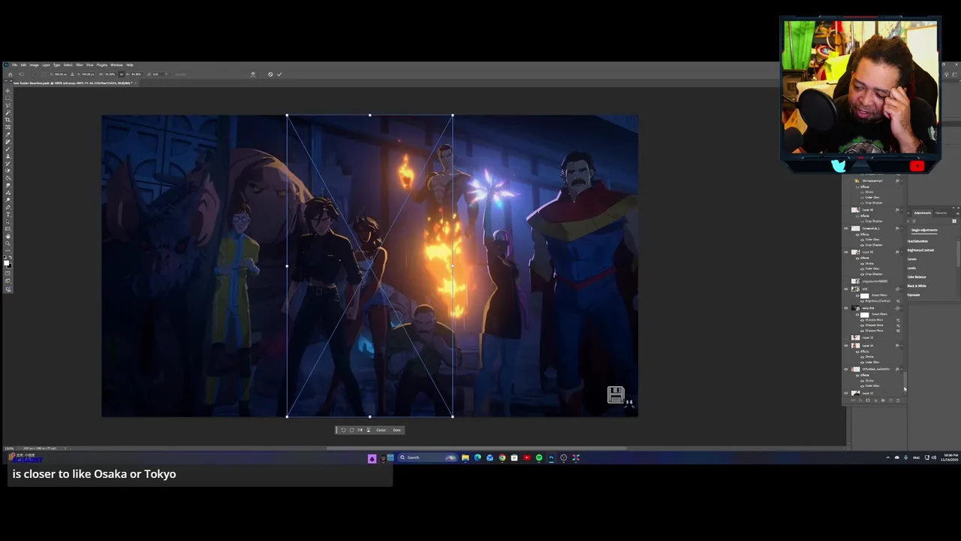Screen dimensions: 961x541
Task: Click flip horizontal icon in contextual task bar
Action: point(360,430)
